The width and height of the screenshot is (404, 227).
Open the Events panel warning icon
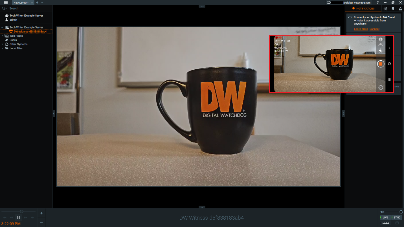click(x=400, y=8)
